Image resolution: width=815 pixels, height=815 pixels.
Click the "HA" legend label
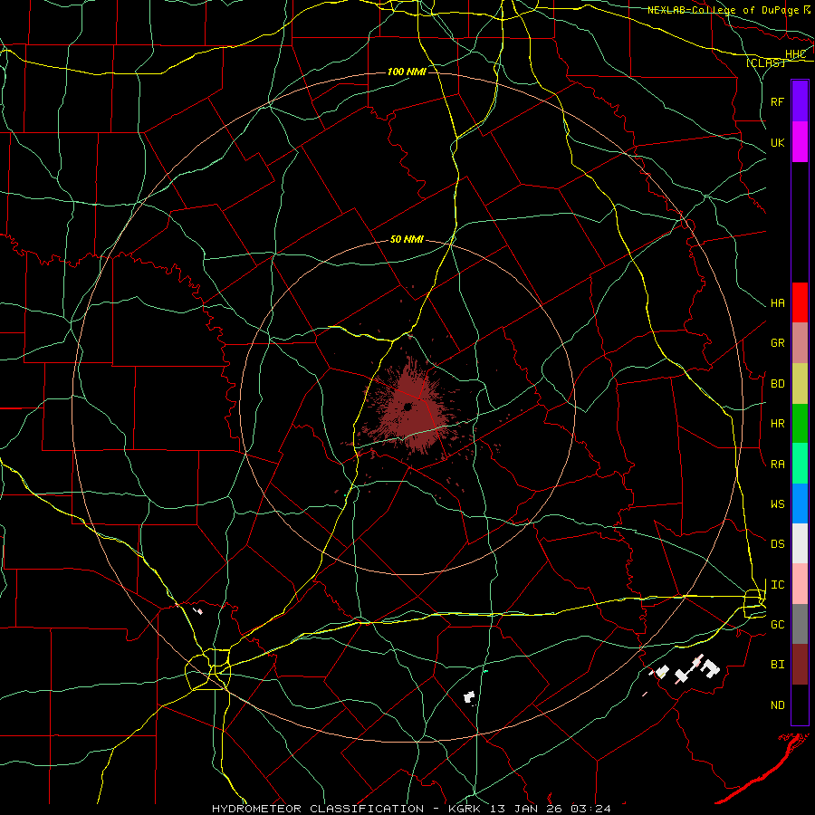click(x=777, y=303)
